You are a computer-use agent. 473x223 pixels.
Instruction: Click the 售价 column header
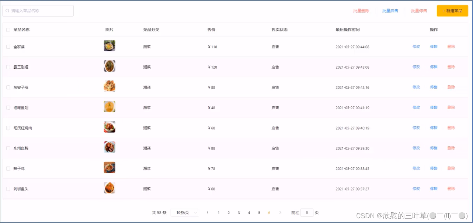tap(211, 30)
